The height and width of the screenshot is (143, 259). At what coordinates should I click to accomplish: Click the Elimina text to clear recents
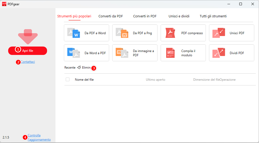(87, 68)
